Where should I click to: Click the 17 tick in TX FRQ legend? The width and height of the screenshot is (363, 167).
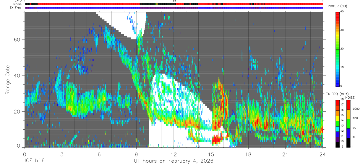pos(342,105)
